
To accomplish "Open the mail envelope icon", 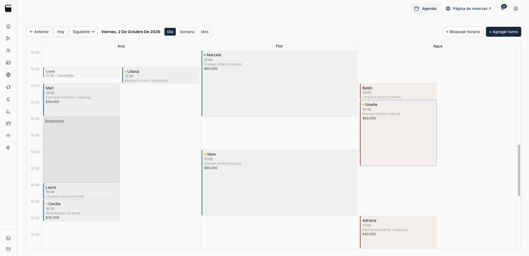I will pyautogui.click(x=8, y=249).
